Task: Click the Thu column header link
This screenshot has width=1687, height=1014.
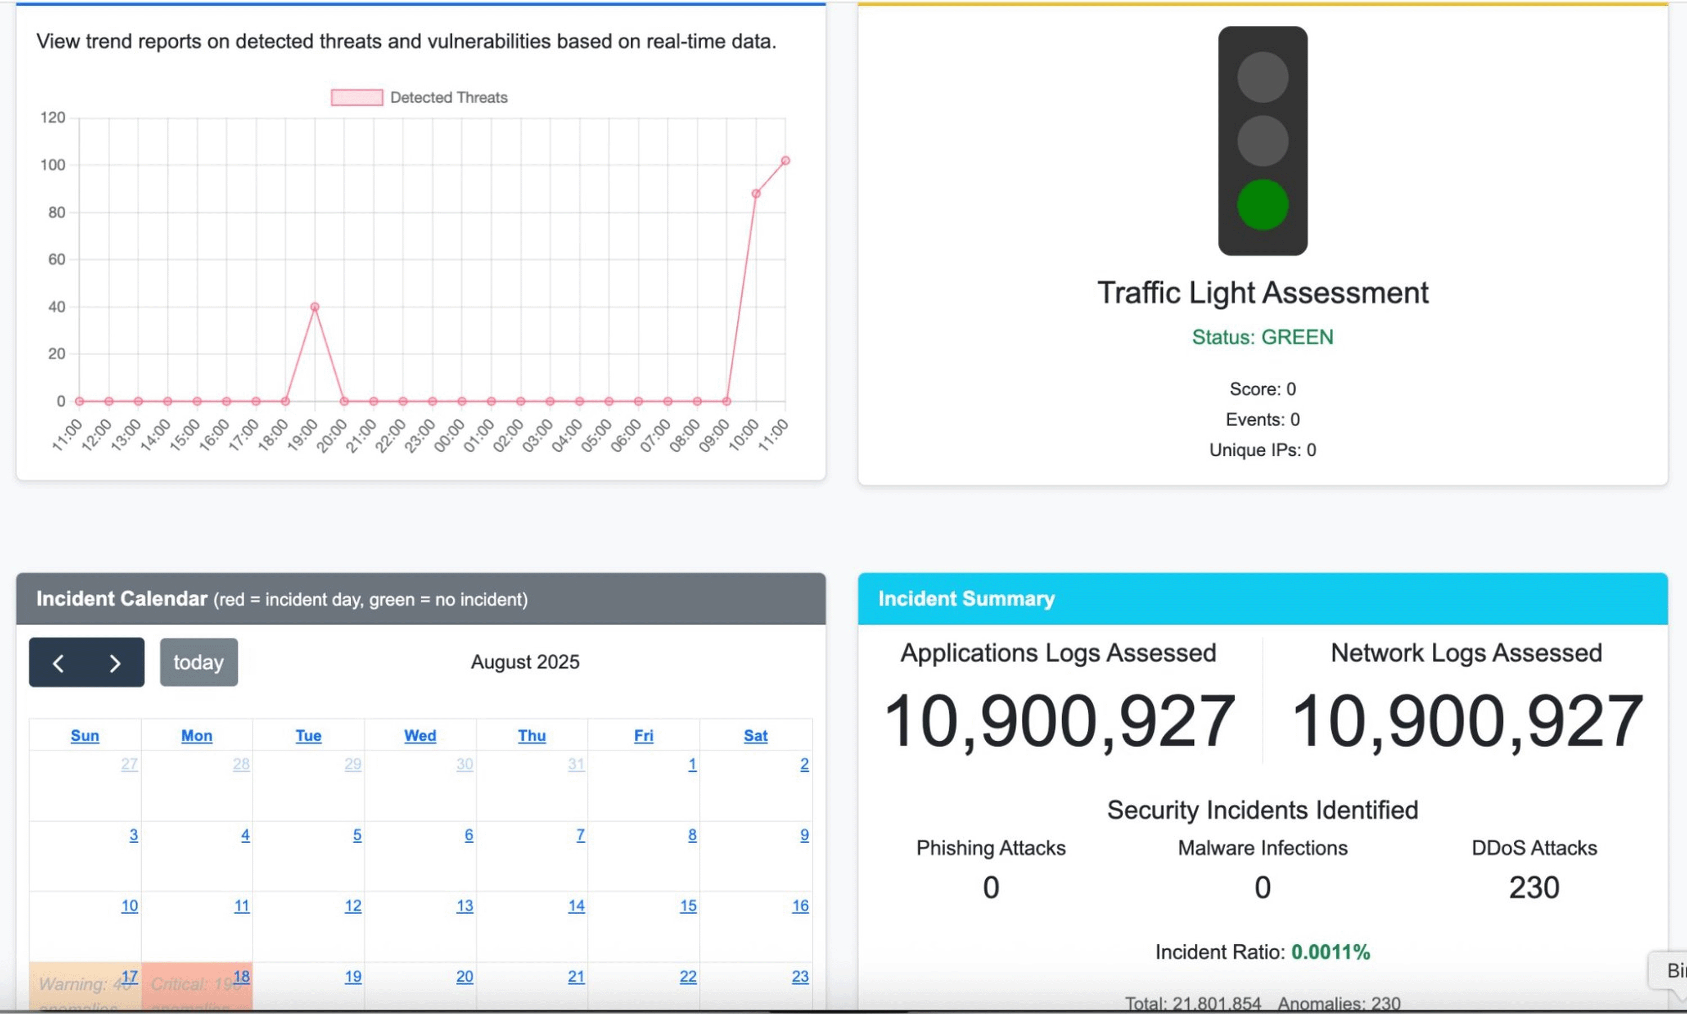Action: [x=532, y=736]
